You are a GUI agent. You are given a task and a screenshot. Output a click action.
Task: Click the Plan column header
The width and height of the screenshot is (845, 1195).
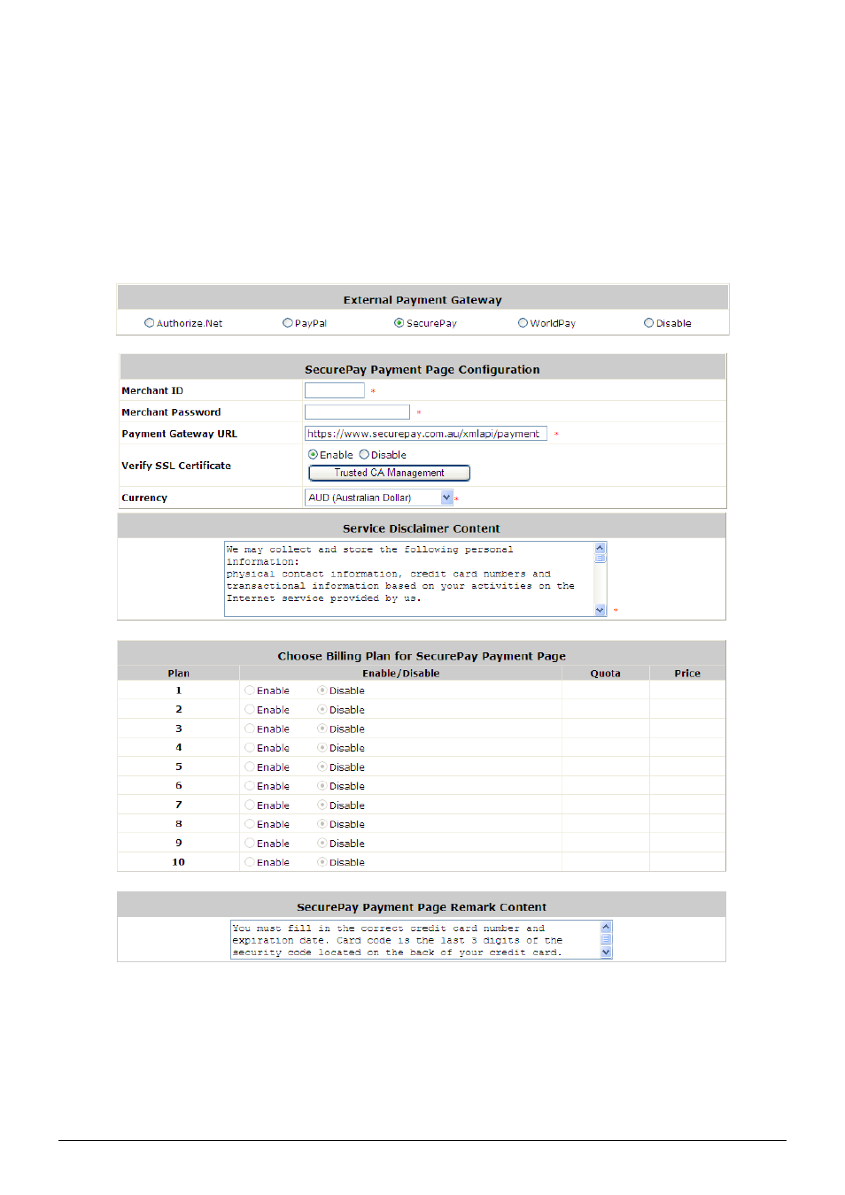pyautogui.click(x=178, y=674)
